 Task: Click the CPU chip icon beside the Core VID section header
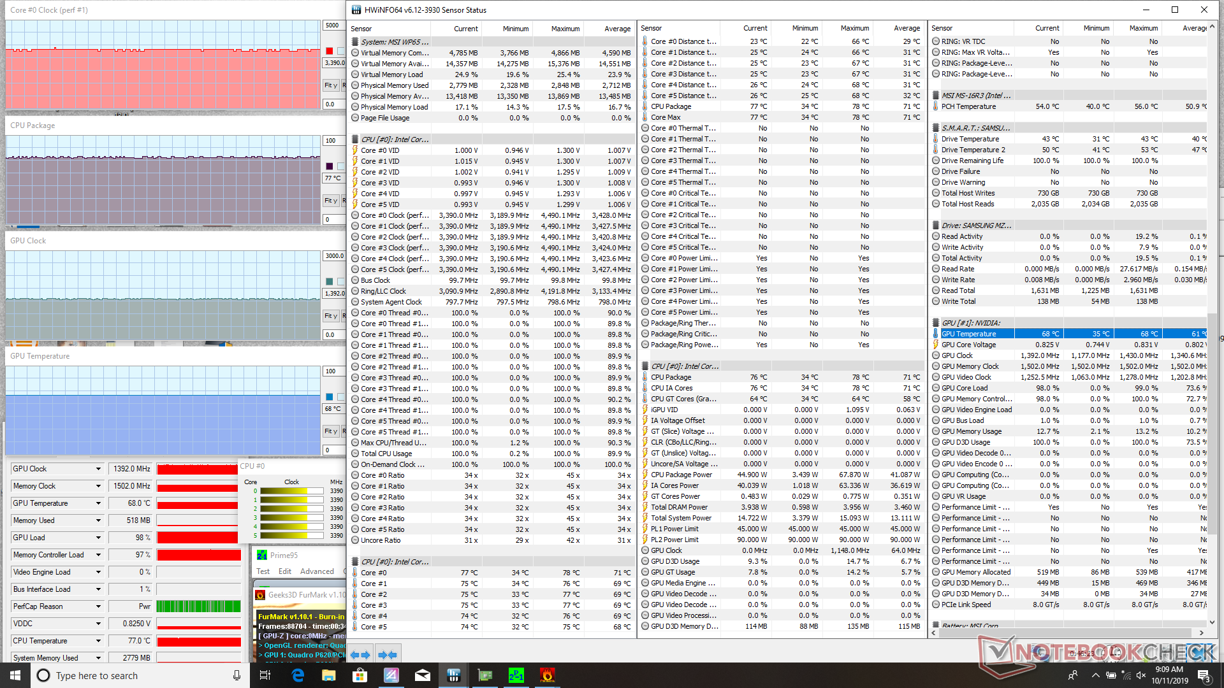(x=355, y=140)
